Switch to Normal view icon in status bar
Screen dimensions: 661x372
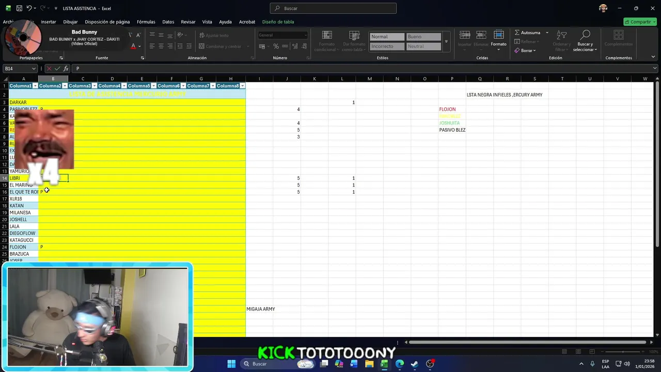pos(564,351)
